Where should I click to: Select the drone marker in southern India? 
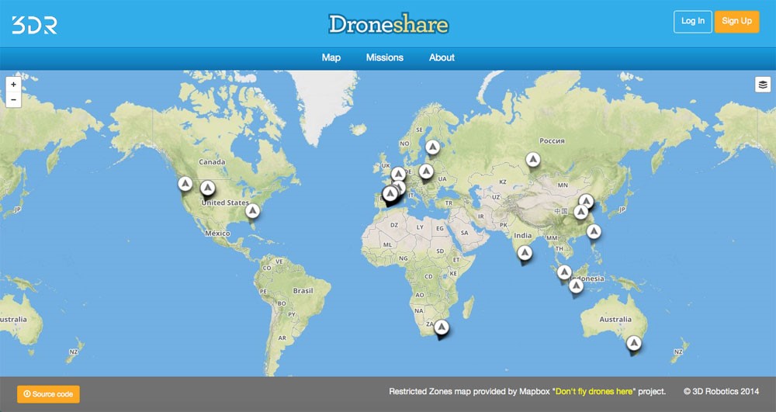pyautogui.click(x=525, y=253)
